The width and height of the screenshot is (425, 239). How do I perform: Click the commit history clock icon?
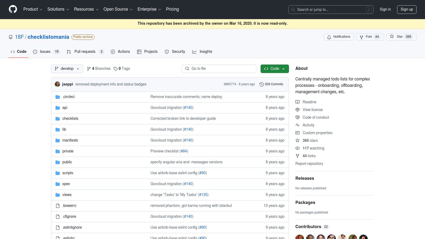point(262,84)
